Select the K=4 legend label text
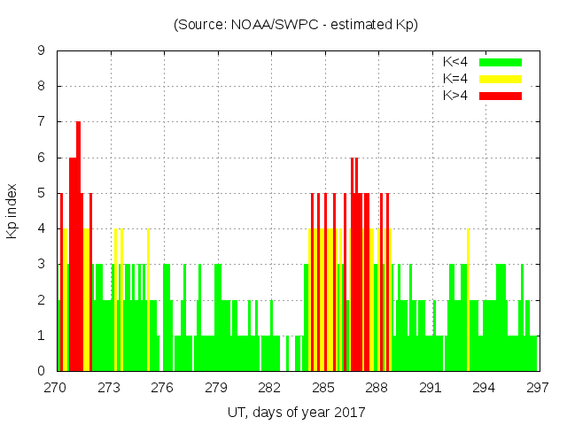The height and width of the screenshot is (425, 567). pos(455,79)
